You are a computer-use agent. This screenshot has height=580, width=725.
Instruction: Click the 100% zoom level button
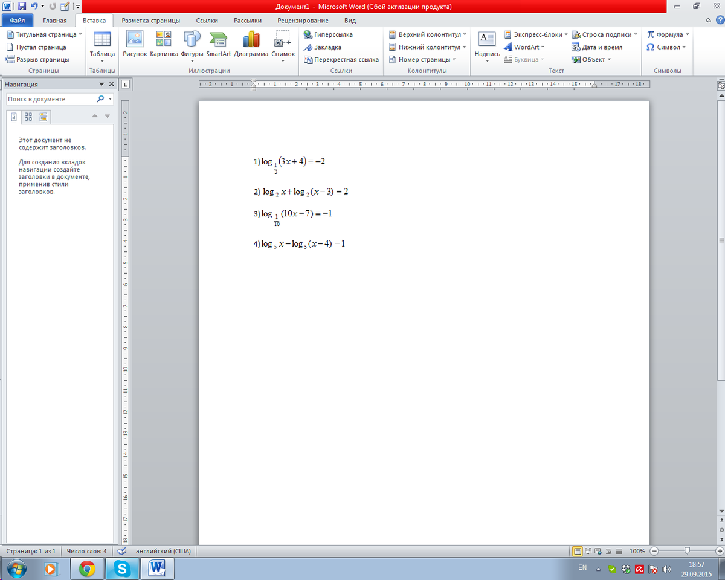[637, 551]
